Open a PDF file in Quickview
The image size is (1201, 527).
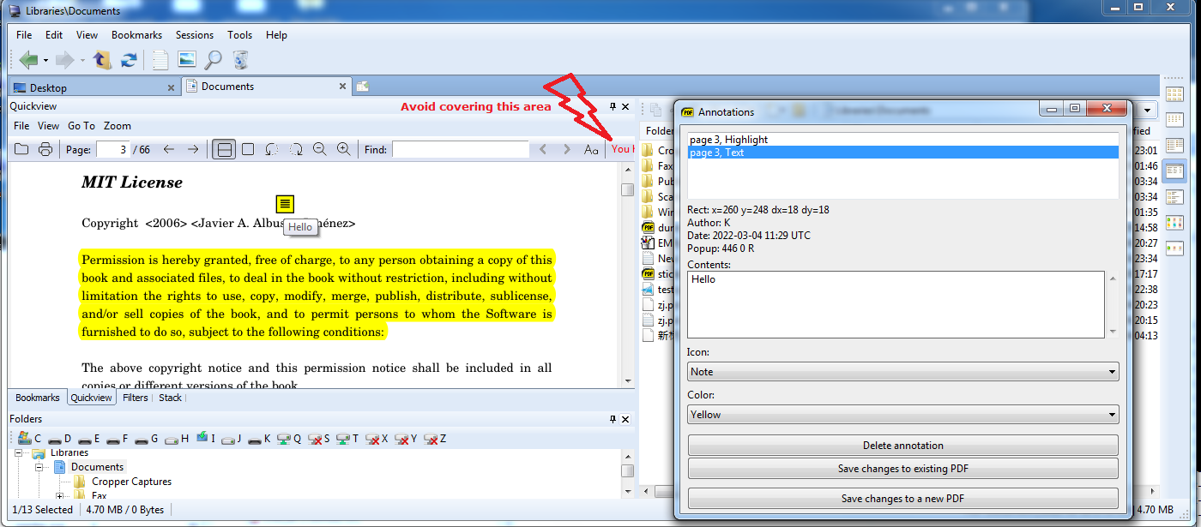[21, 148]
